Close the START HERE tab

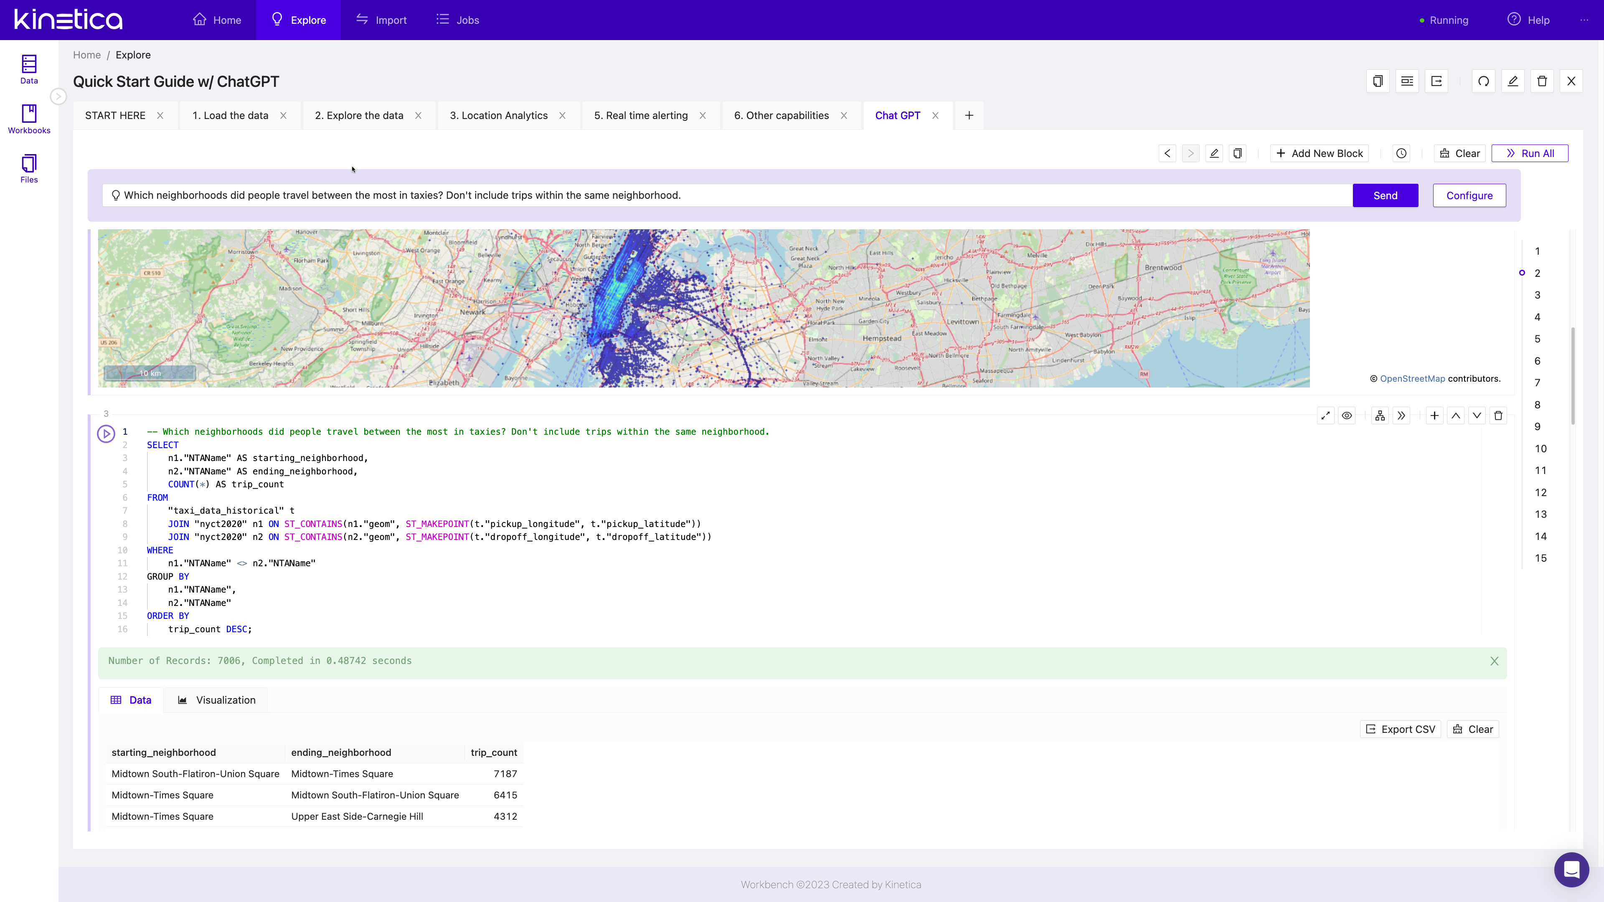coord(160,115)
